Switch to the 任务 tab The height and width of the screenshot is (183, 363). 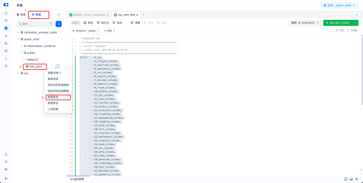(x=21, y=15)
